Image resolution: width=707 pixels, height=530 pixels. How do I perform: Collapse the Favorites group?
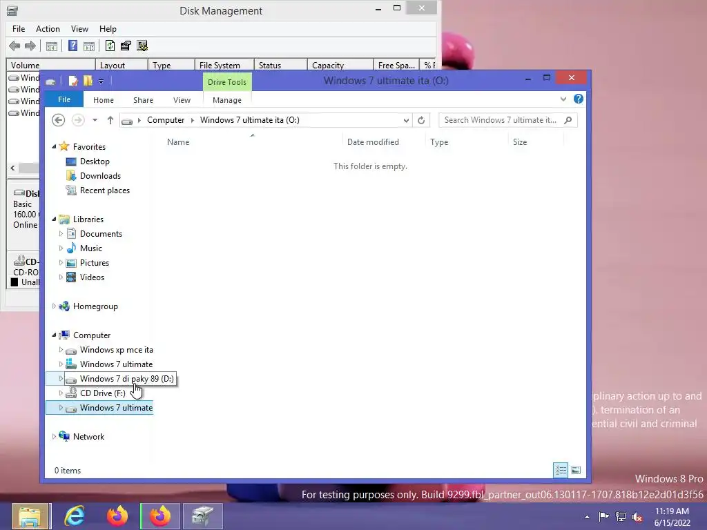pyautogui.click(x=54, y=146)
